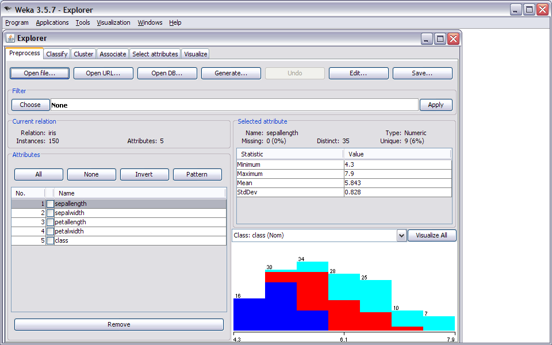The width and height of the screenshot is (552, 345).
Task: Click the StdDev value 0.828
Action: coord(398,192)
